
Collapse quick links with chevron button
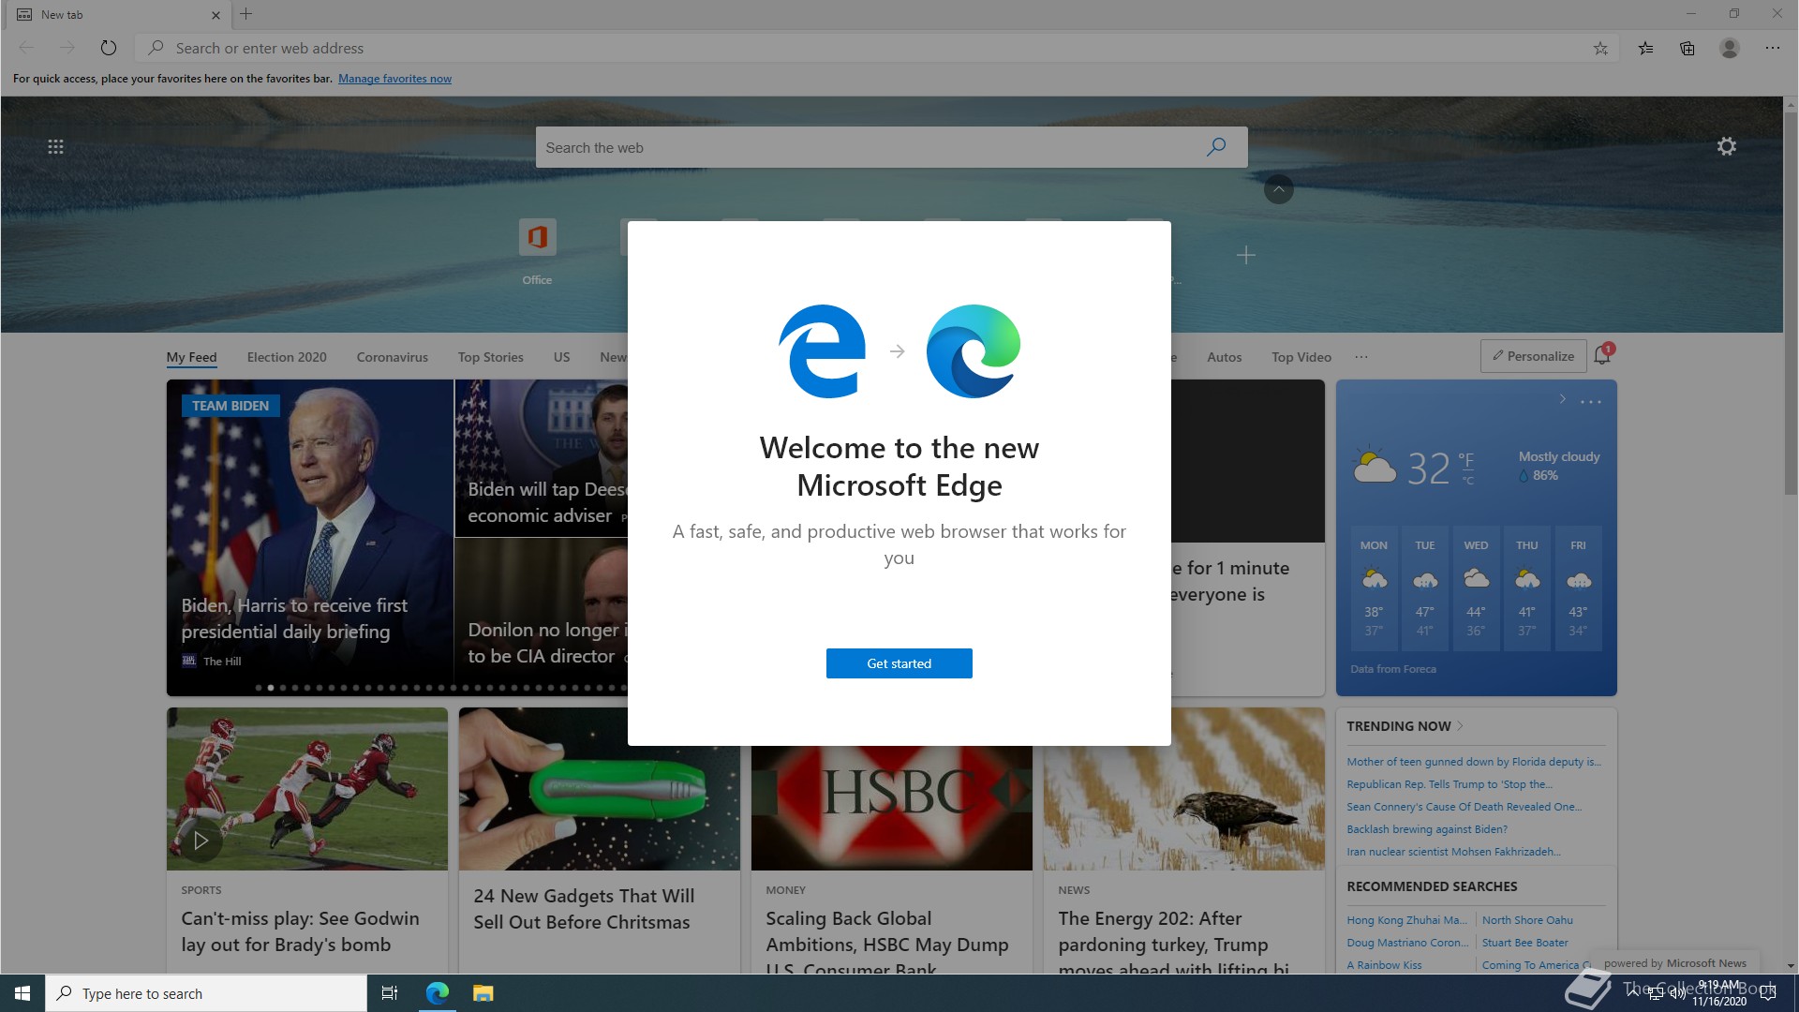click(x=1278, y=189)
